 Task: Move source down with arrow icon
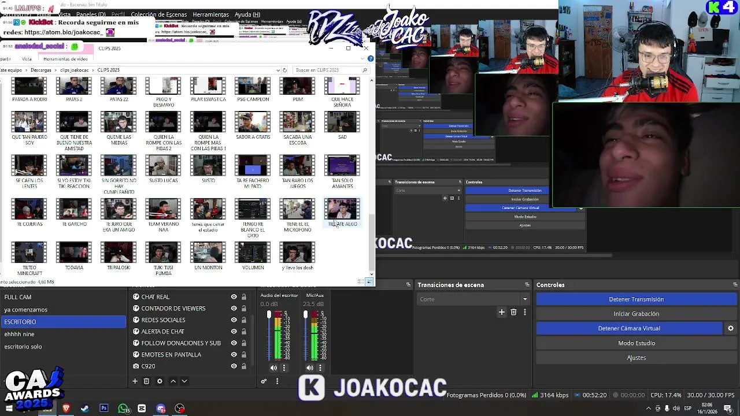[184, 381]
